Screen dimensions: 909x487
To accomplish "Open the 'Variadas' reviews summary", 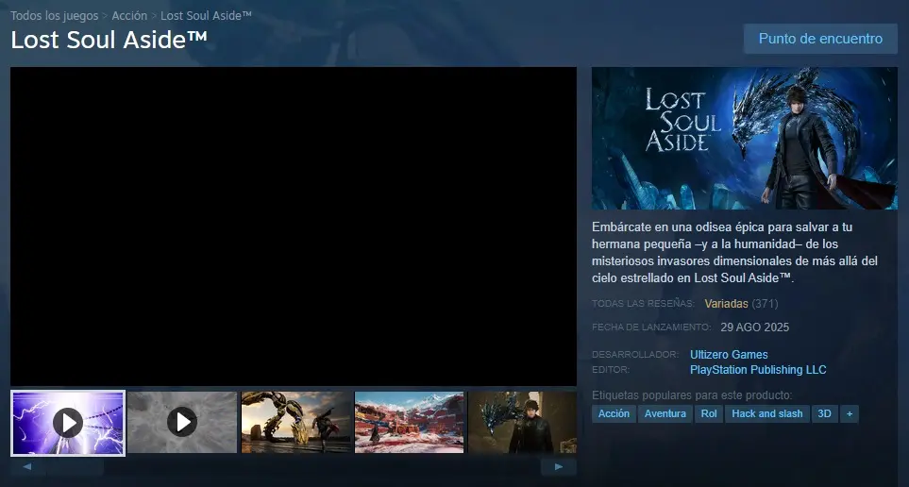I will 726,303.
